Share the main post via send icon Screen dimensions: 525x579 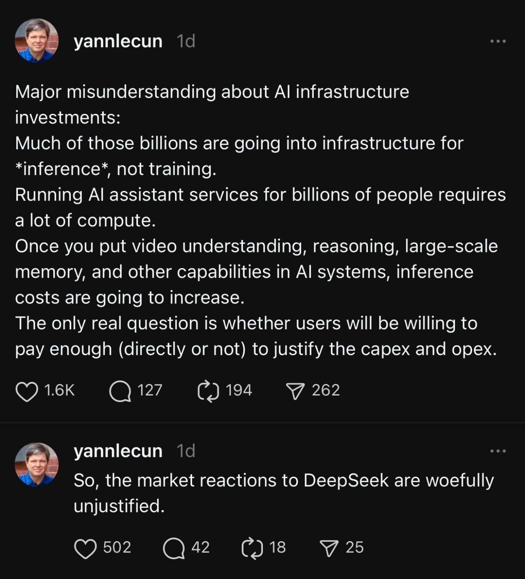tap(295, 392)
